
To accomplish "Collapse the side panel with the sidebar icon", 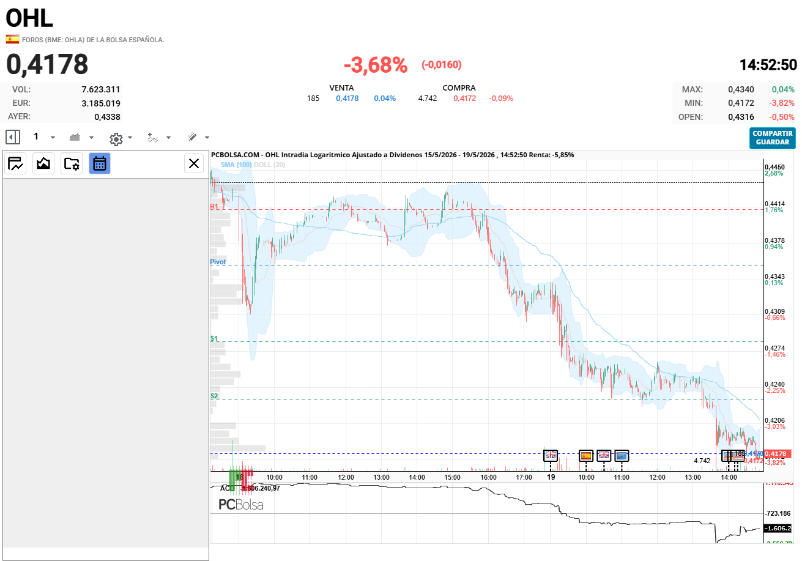I will point(13,137).
